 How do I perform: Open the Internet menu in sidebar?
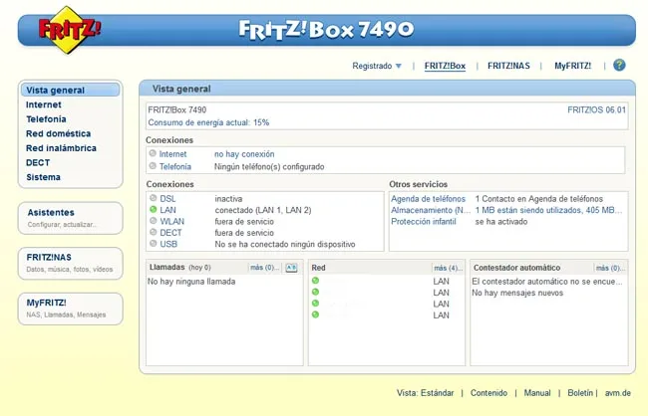click(x=44, y=104)
